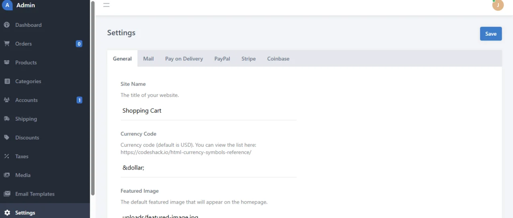Click the Currency Code input field
The width and height of the screenshot is (513, 218).
pyautogui.click(x=208, y=168)
